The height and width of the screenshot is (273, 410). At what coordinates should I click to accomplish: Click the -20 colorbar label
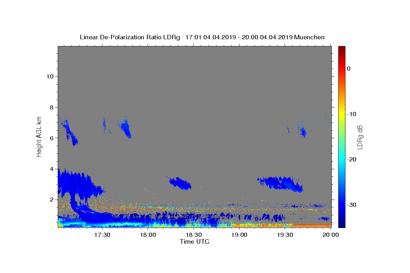(352, 159)
